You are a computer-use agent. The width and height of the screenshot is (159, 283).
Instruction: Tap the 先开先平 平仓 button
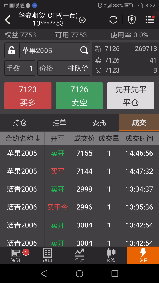click(x=131, y=96)
